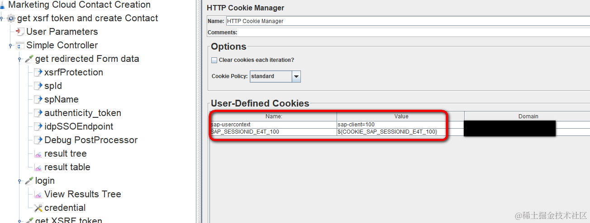Collapse the login sampler node
Viewport: 590px width, 223px height.
click(x=20, y=181)
